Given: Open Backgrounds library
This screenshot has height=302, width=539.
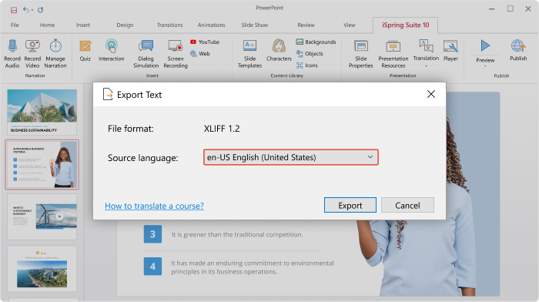Looking at the screenshot, I should pyautogui.click(x=316, y=42).
